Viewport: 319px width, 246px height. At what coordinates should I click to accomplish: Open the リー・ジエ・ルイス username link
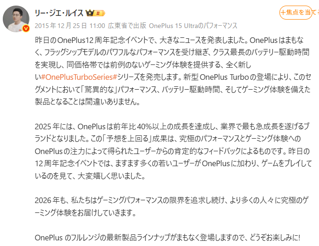(59, 13)
